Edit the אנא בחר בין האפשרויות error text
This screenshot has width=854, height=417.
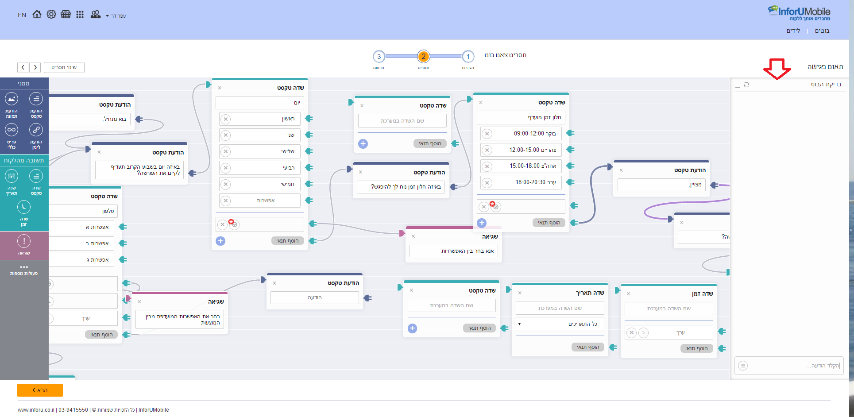pos(454,251)
